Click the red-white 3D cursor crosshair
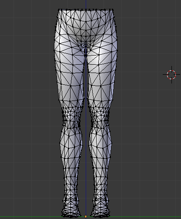 (171, 75)
